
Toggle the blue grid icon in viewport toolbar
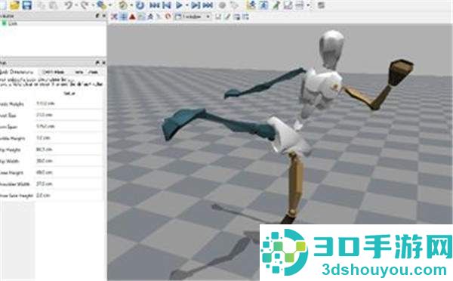(123, 17)
